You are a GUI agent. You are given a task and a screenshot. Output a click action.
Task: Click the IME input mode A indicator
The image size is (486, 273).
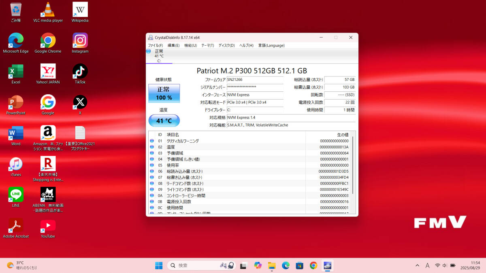click(428, 265)
